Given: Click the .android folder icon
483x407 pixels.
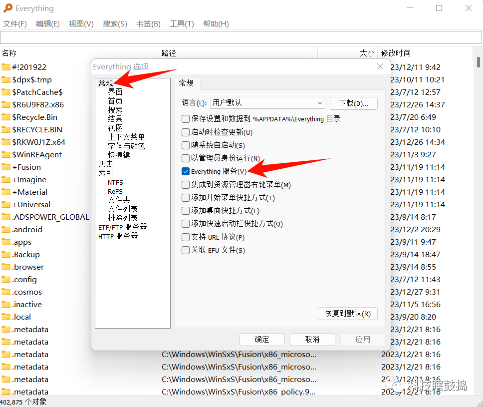Looking at the screenshot, I should coord(6,229).
